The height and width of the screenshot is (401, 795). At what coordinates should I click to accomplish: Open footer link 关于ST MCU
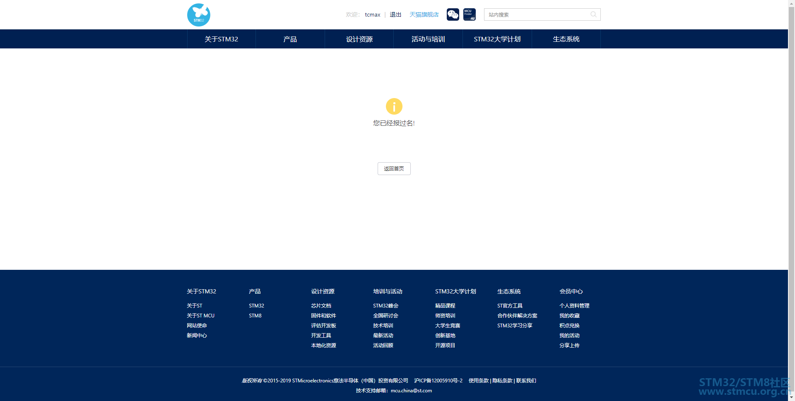(201, 316)
